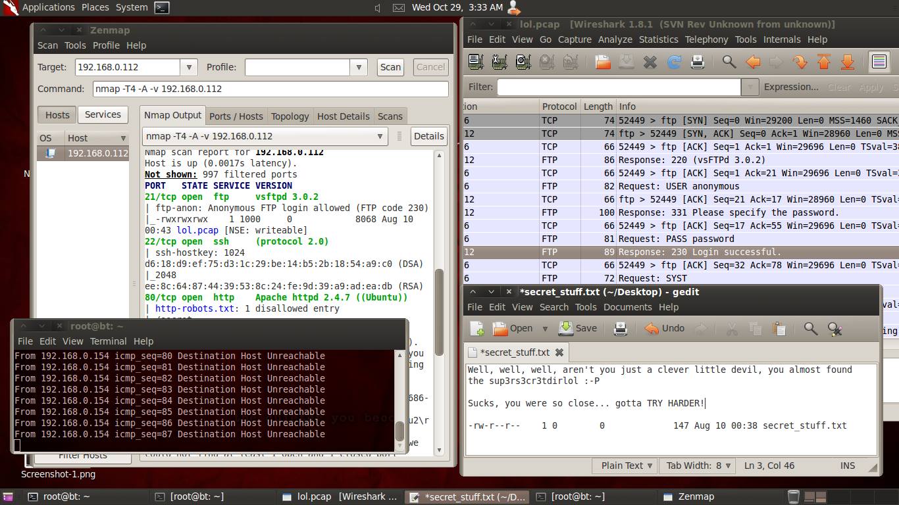Expand the Zenmap Profile dropdown
The width and height of the screenshot is (899, 505).
(x=359, y=67)
